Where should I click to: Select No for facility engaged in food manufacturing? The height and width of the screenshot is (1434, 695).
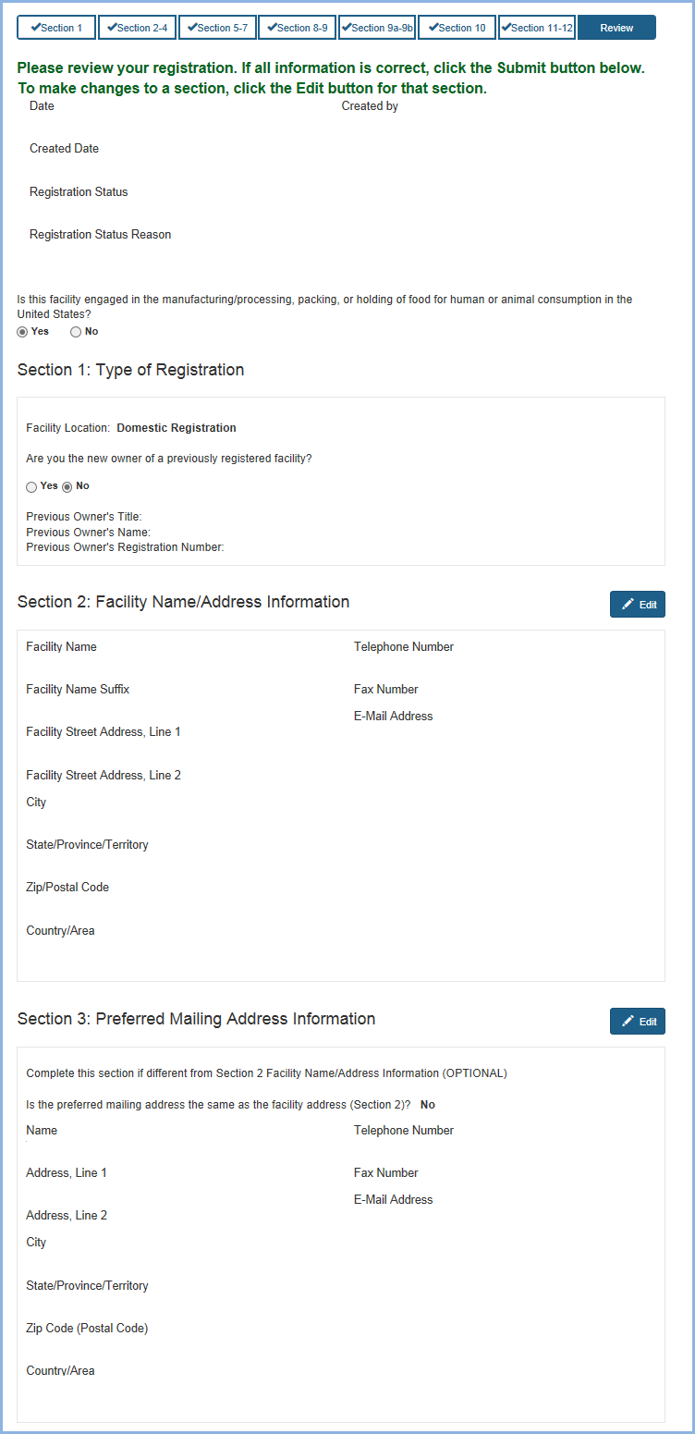pyautogui.click(x=76, y=332)
